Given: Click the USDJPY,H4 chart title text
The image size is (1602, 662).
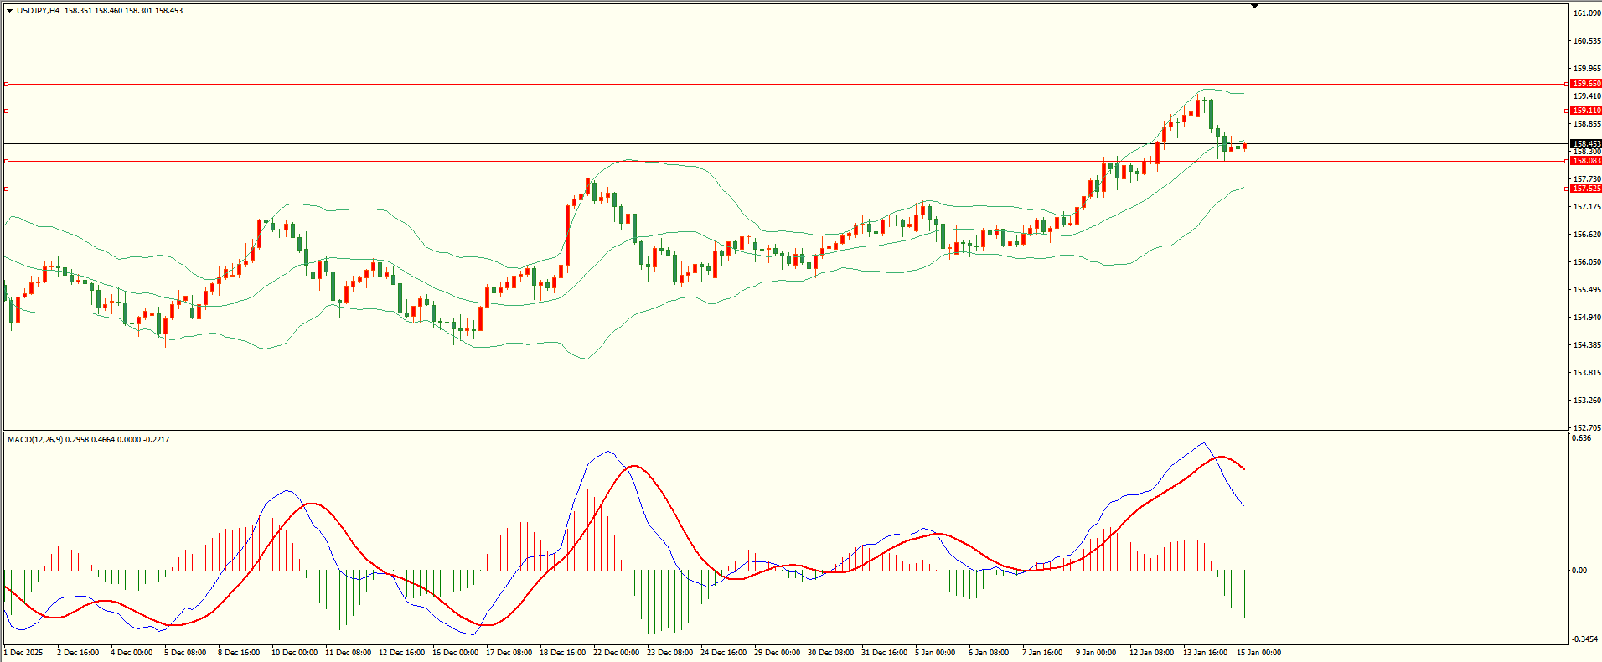Looking at the screenshot, I should coord(39,11).
